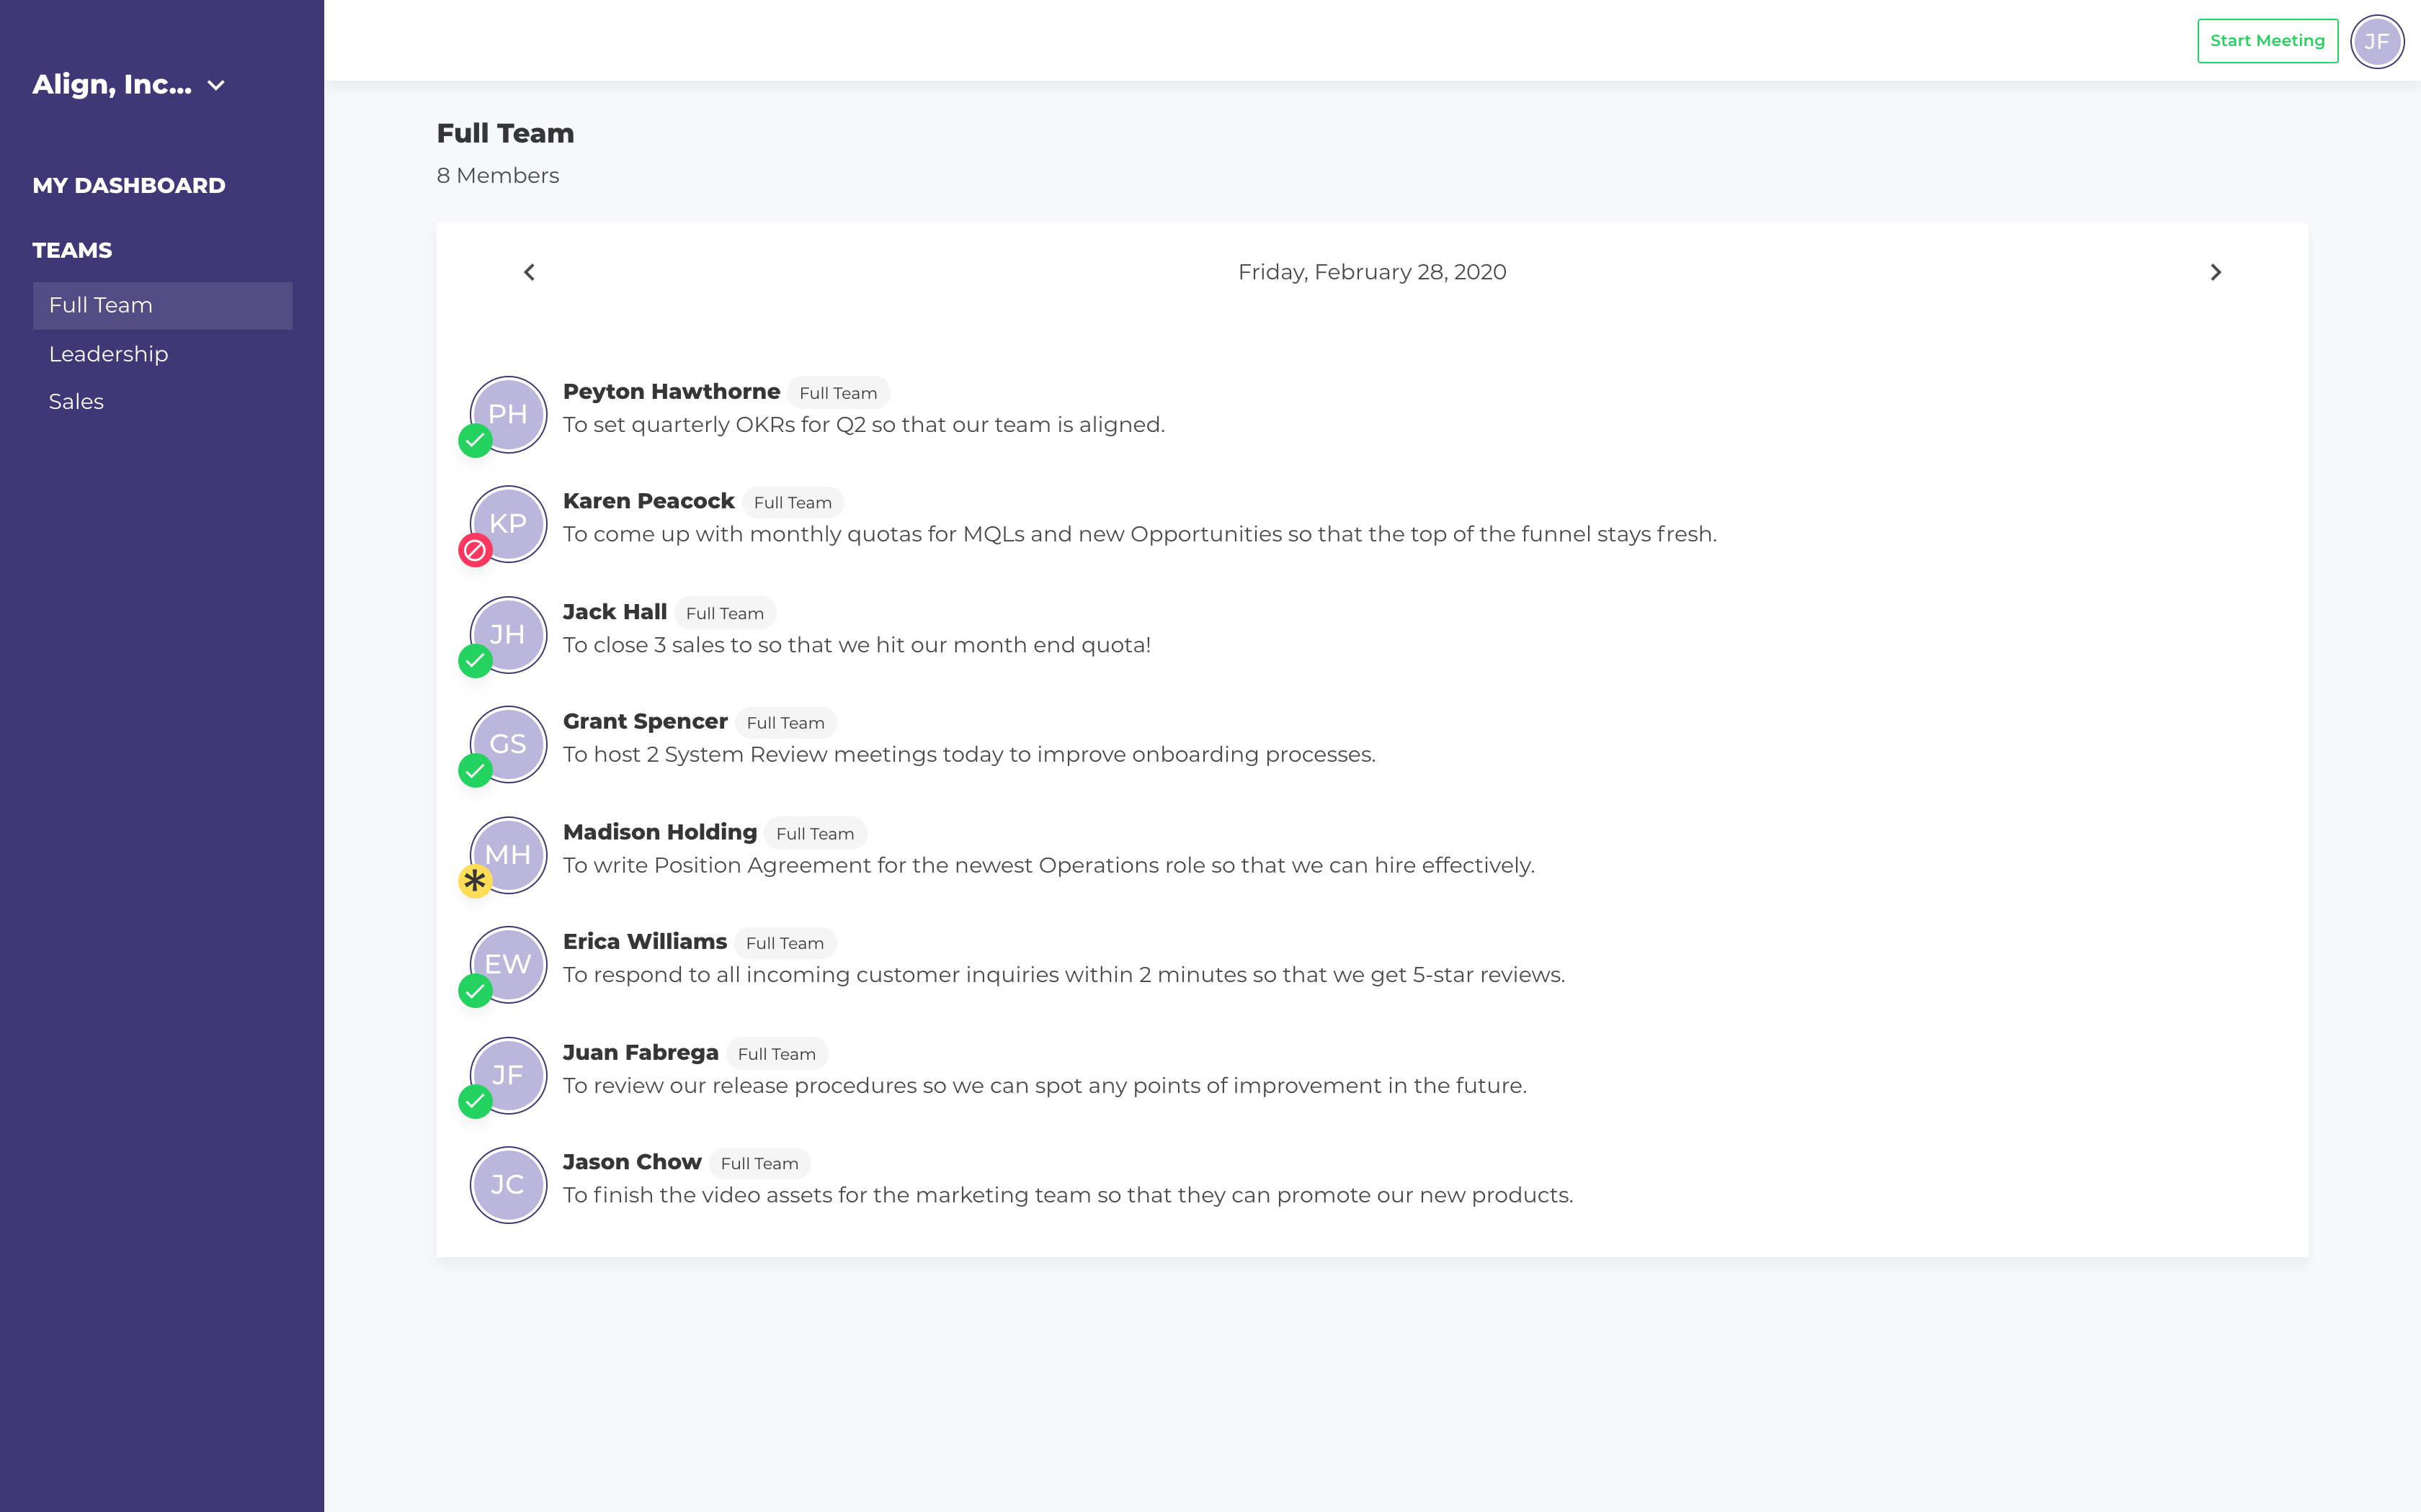The height and width of the screenshot is (1512, 2421).
Task: Select the Leadership team in the sidebar
Action: [x=108, y=354]
